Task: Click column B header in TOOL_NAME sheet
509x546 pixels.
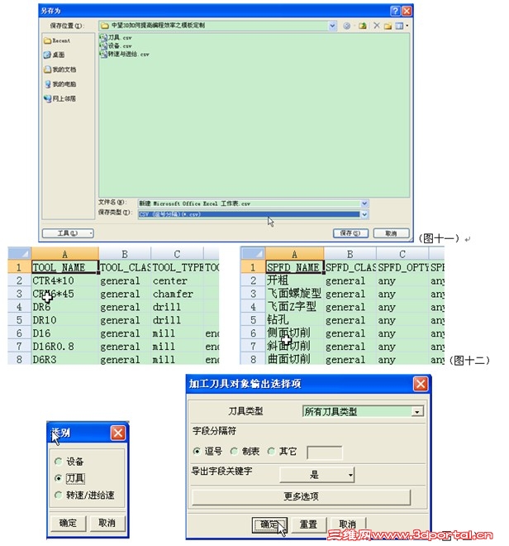Action: point(125,254)
